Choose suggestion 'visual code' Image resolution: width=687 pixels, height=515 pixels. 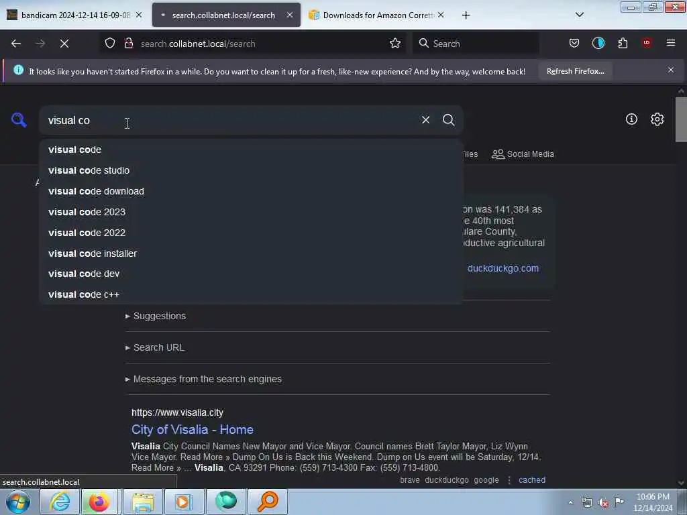click(x=251, y=150)
